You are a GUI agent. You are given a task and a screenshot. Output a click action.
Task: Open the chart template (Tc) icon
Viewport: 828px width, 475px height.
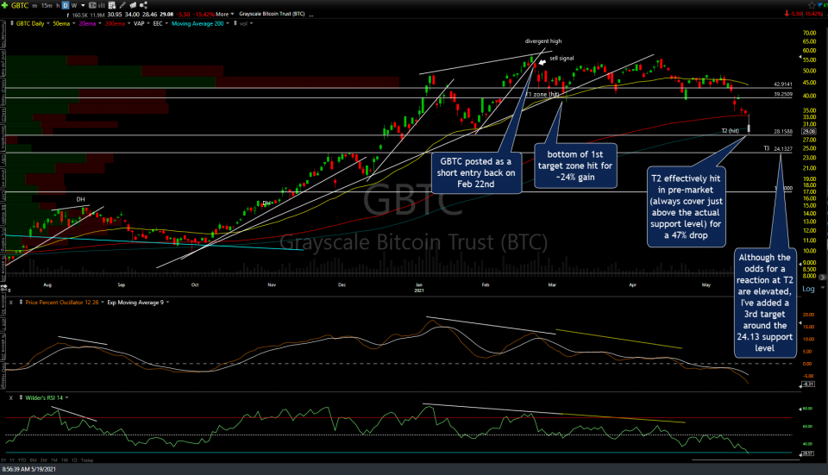coord(93,5)
